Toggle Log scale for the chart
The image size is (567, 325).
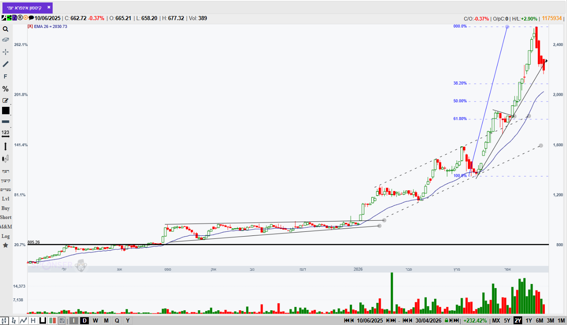coord(5,236)
